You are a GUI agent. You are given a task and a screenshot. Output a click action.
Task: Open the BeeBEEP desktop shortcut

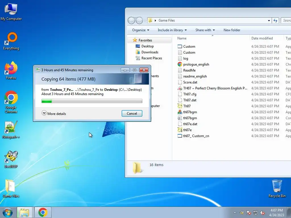[11, 159]
